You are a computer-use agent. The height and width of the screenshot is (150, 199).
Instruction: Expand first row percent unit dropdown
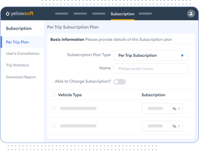[176, 109]
